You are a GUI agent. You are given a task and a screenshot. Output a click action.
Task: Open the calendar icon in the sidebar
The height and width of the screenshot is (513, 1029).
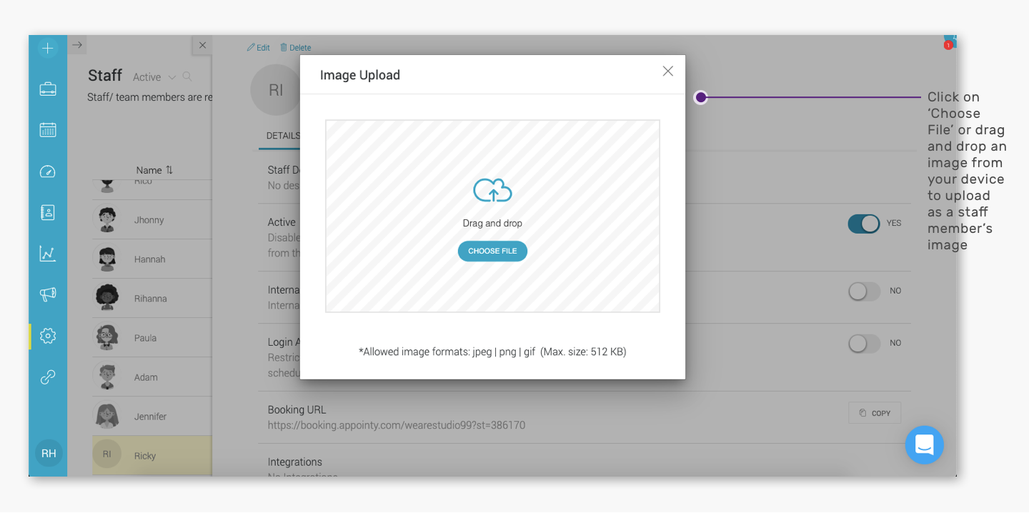[x=48, y=130]
